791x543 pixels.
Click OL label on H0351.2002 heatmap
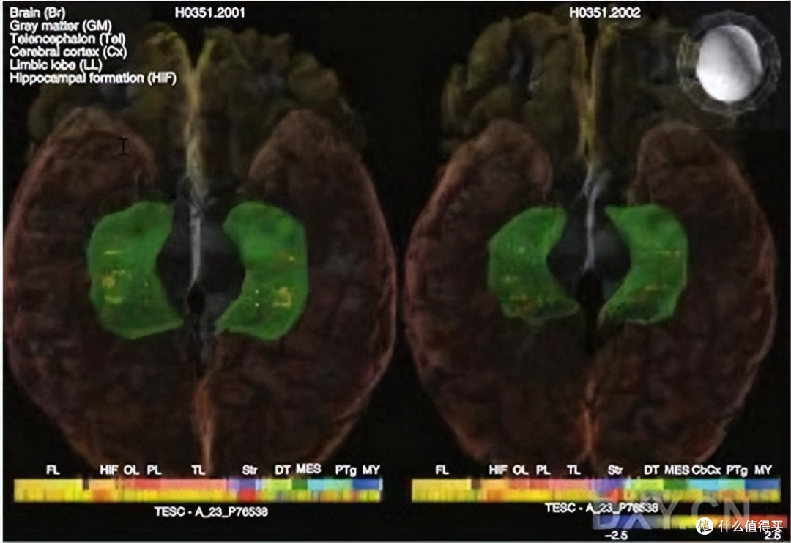[521, 470]
